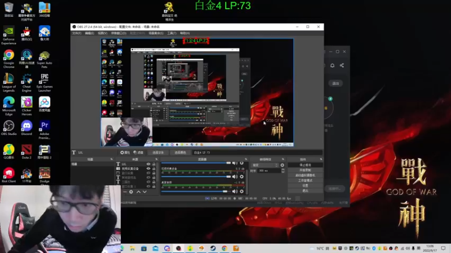
Task: Select Super Auto Pets desktop icon
Action: pos(45,60)
